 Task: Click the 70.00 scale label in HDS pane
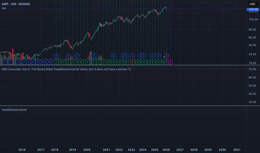point(252,69)
